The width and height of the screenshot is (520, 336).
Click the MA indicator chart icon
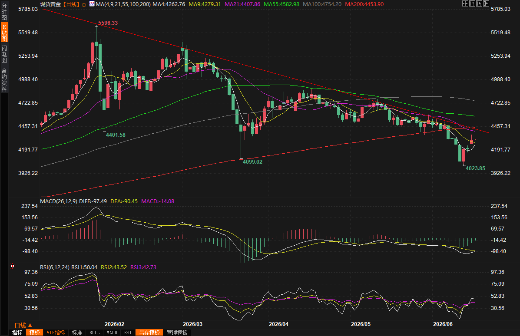(x=92, y=4)
